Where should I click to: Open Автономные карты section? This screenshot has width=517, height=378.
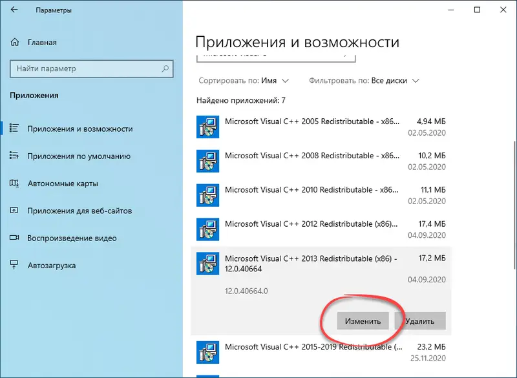click(91, 184)
